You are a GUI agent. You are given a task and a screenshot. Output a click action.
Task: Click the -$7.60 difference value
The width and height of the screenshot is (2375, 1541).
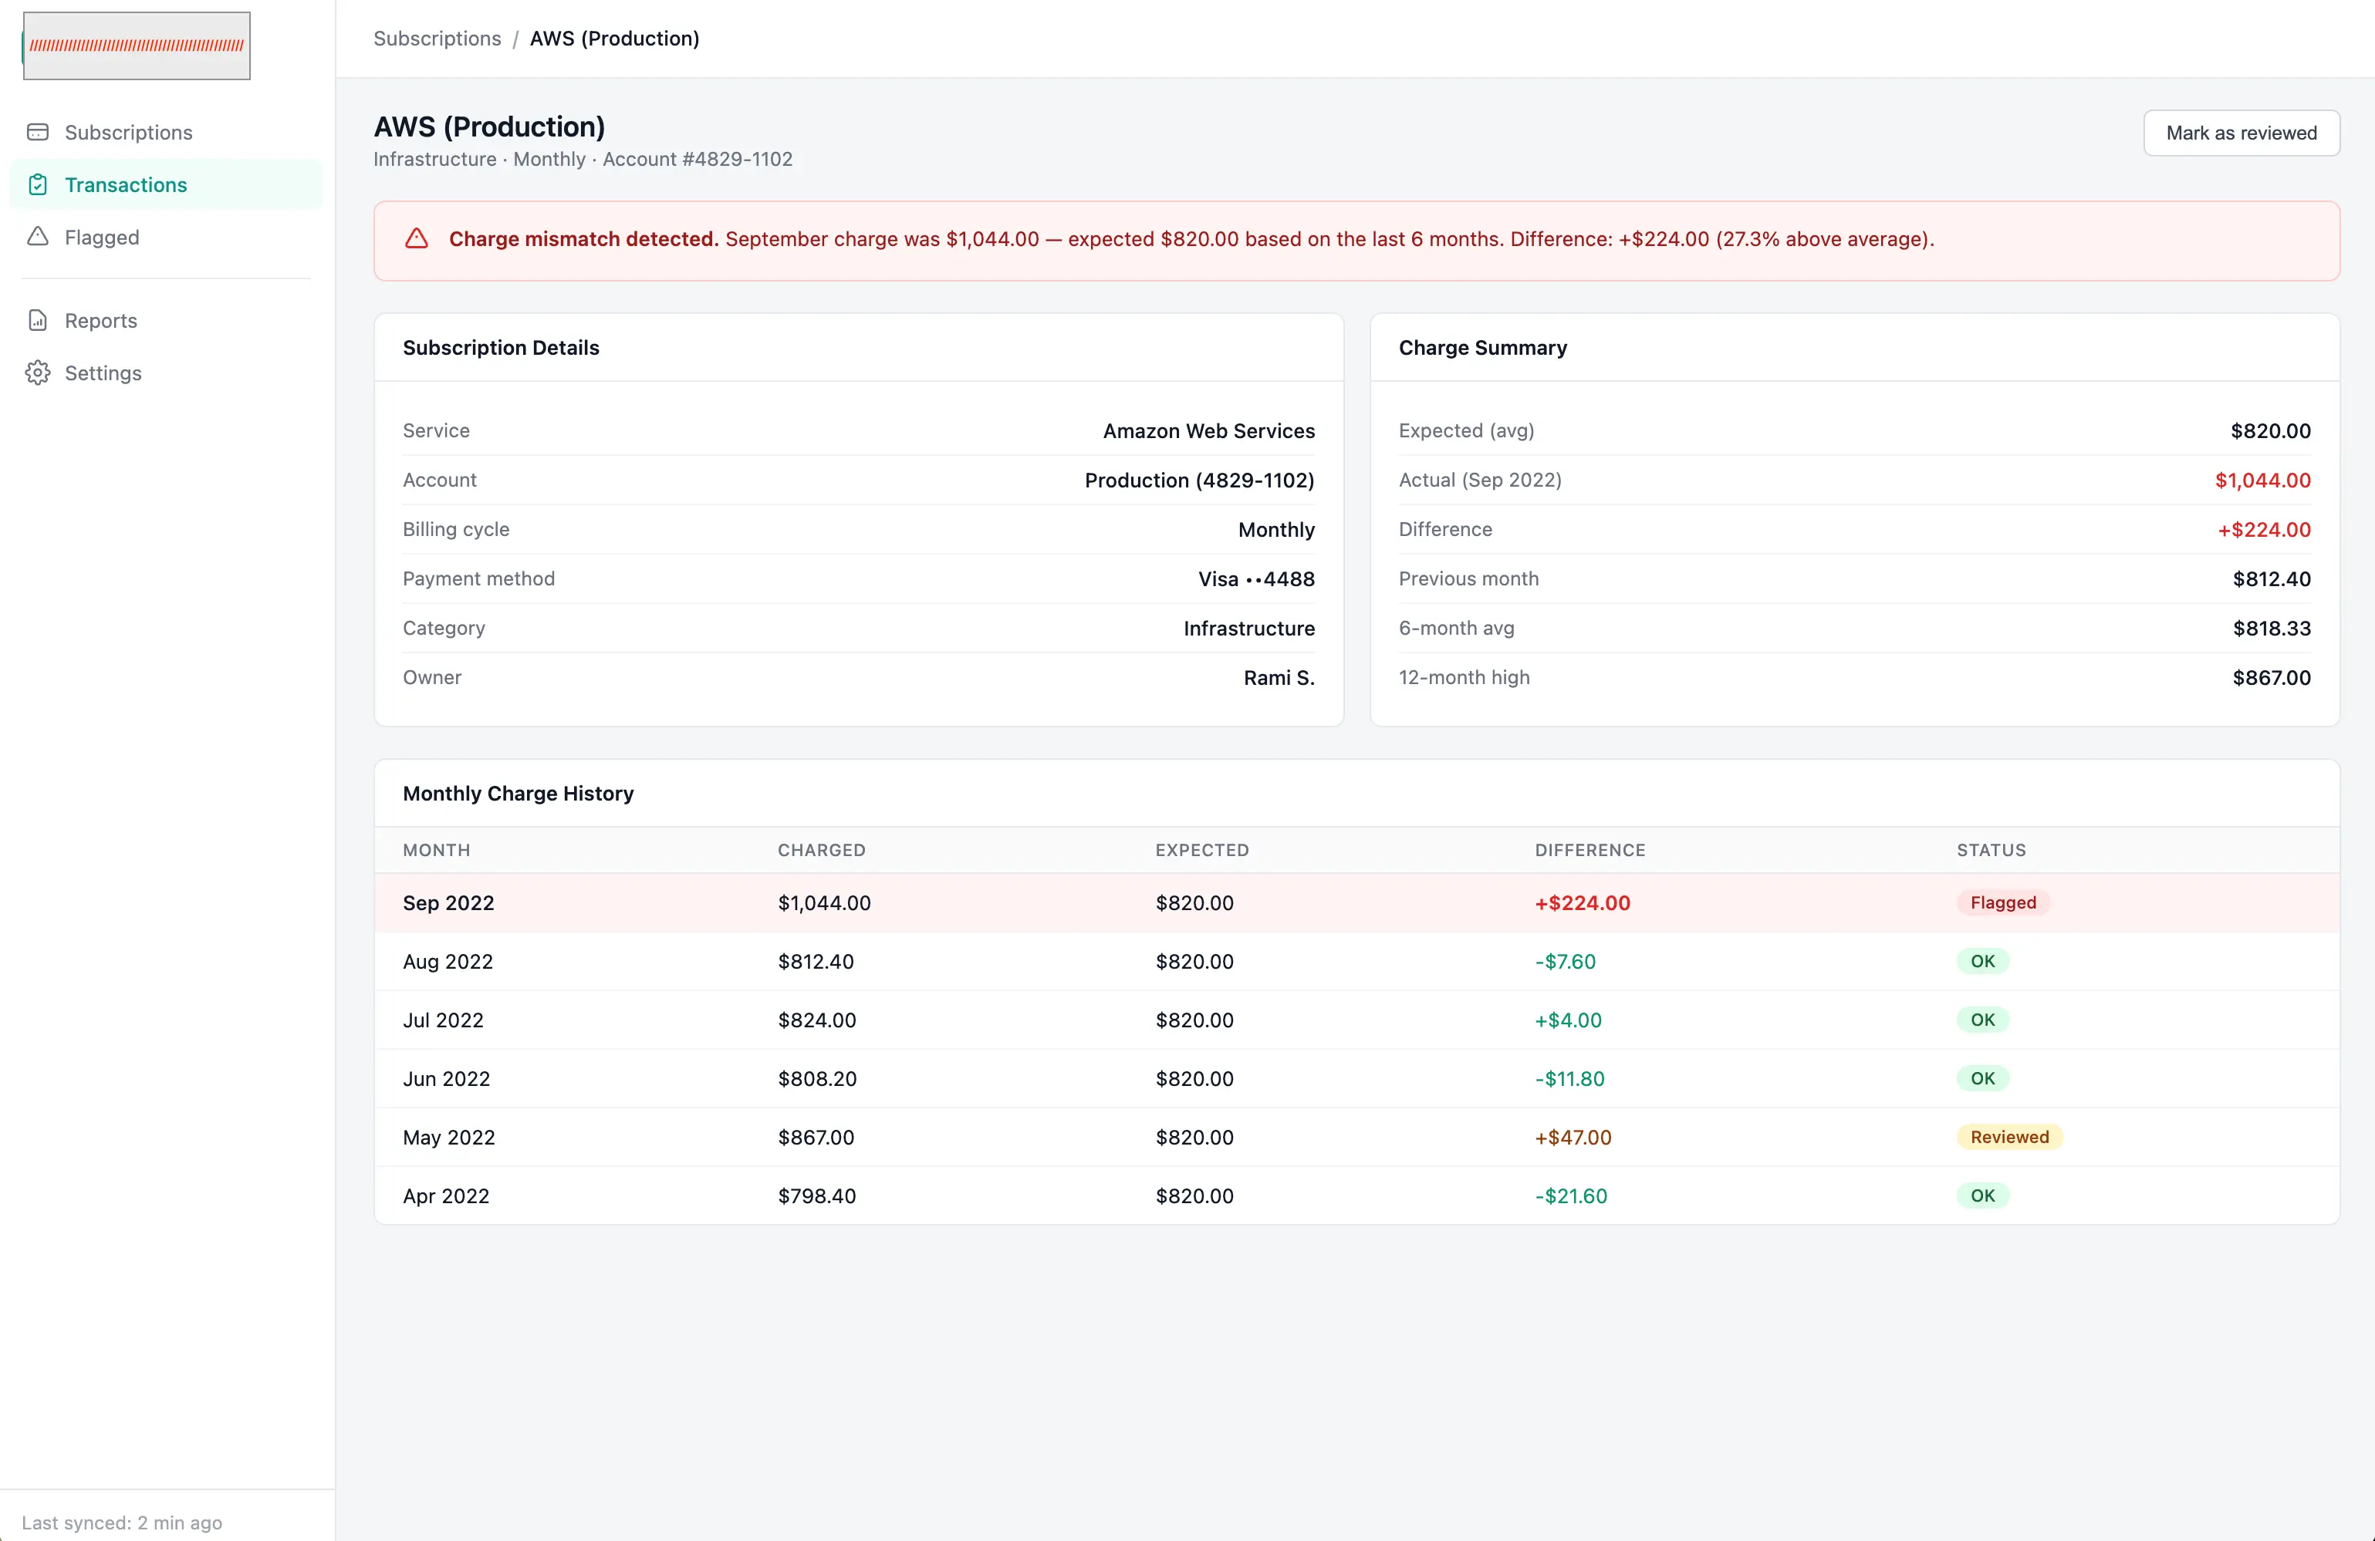[x=1566, y=962]
